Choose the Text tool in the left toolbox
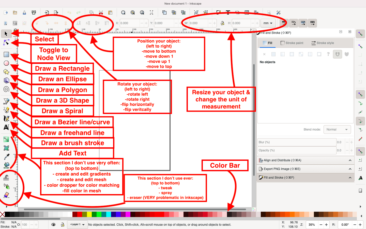366x229 pixels. coord(6,127)
